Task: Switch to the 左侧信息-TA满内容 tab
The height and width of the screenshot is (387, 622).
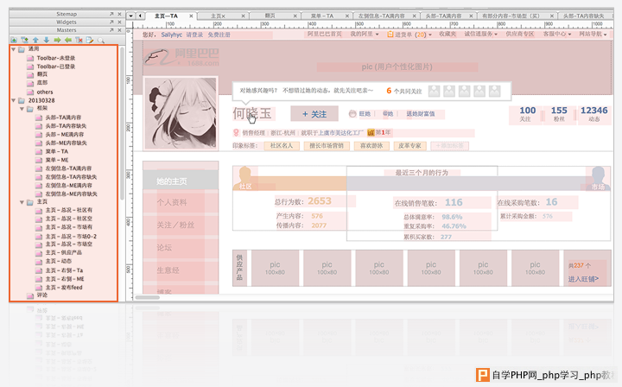Action: pyautogui.click(x=381, y=16)
